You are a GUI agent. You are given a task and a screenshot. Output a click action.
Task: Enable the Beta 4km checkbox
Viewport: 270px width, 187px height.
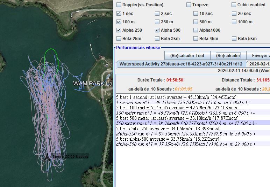(196, 38)
